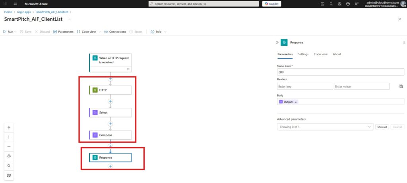Image resolution: width=407 pixels, height=183 pixels.
Task: Add a step below the Response action
Action: [110, 166]
